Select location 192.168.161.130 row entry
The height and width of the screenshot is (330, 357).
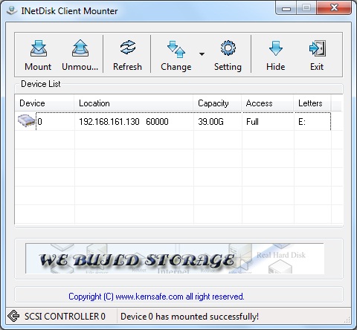click(x=123, y=122)
